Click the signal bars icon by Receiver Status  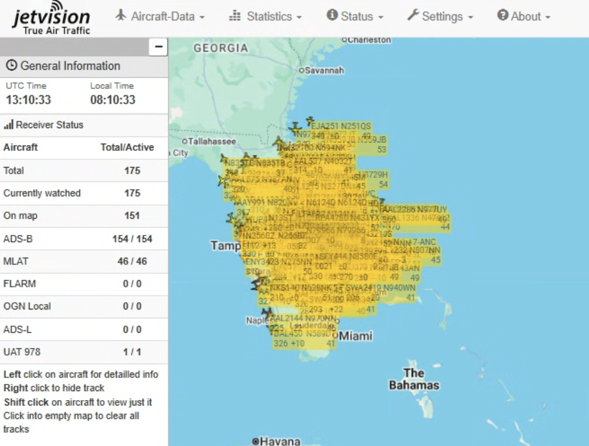coord(8,125)
